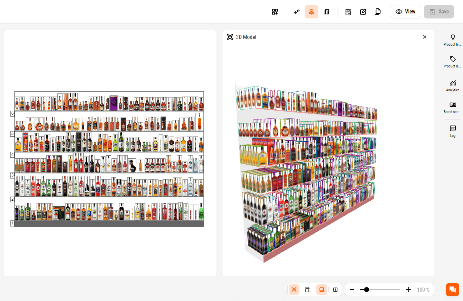
Task: Click the compress arrows toolbar icon
Action: tap(297, 12)
